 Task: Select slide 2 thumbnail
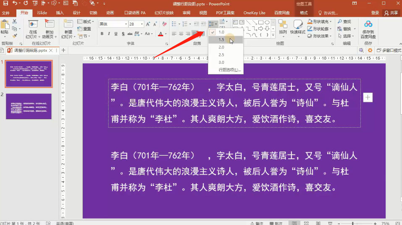tap(29, 106)
